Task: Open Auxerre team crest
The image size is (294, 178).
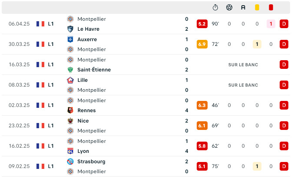Action: click(x=70, y=39)
